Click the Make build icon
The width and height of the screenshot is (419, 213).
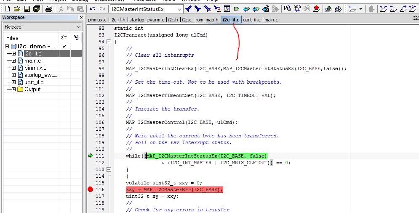pyautogui.click(x=297, y=9)
